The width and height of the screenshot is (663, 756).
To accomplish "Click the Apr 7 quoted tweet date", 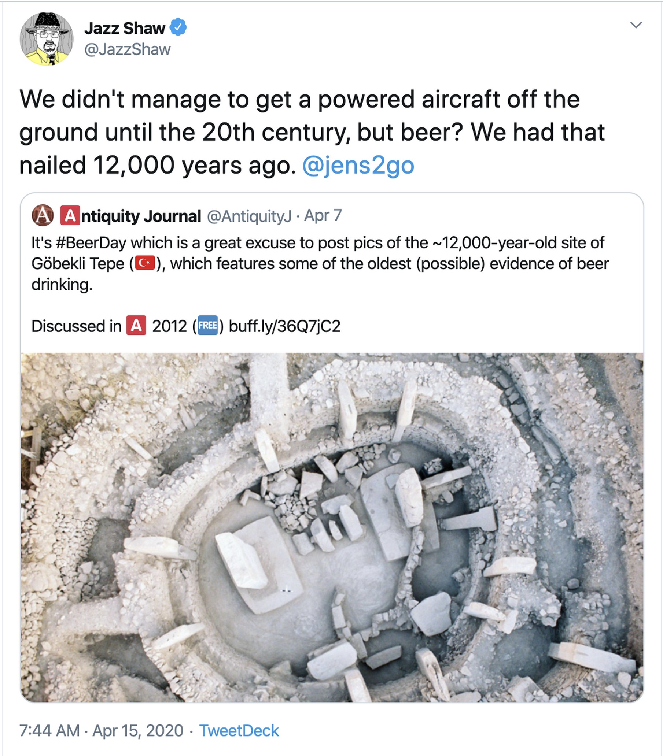I will 323,215.
